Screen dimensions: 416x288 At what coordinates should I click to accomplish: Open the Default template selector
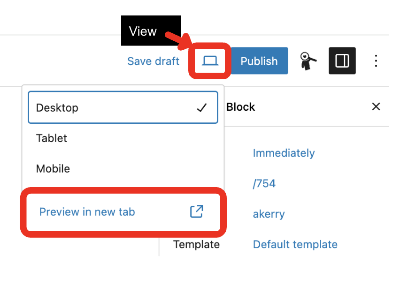(295, 244)
